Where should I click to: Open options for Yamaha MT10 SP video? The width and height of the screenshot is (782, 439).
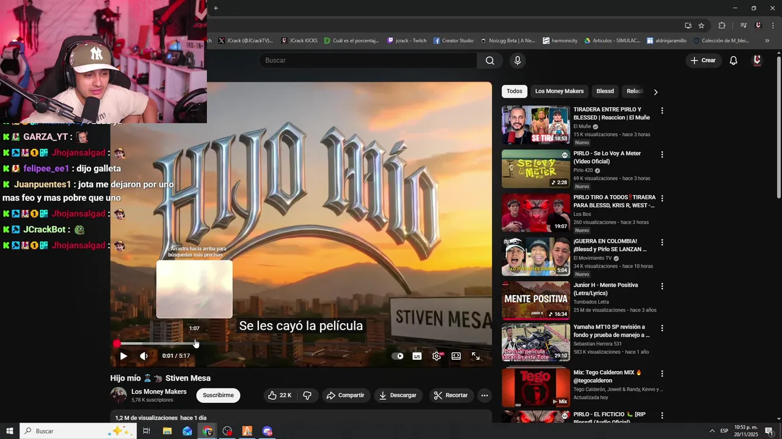click(662, 328)
